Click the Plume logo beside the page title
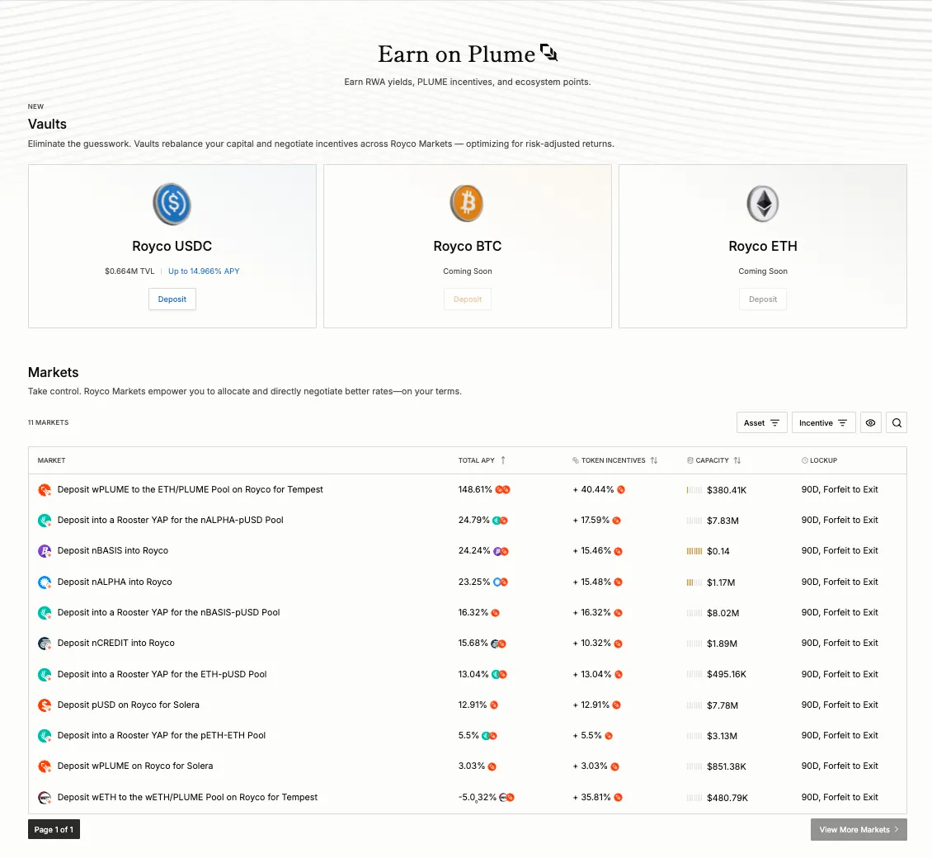The height and width of the screenshot is (858, 932). [x=548, y=52]
